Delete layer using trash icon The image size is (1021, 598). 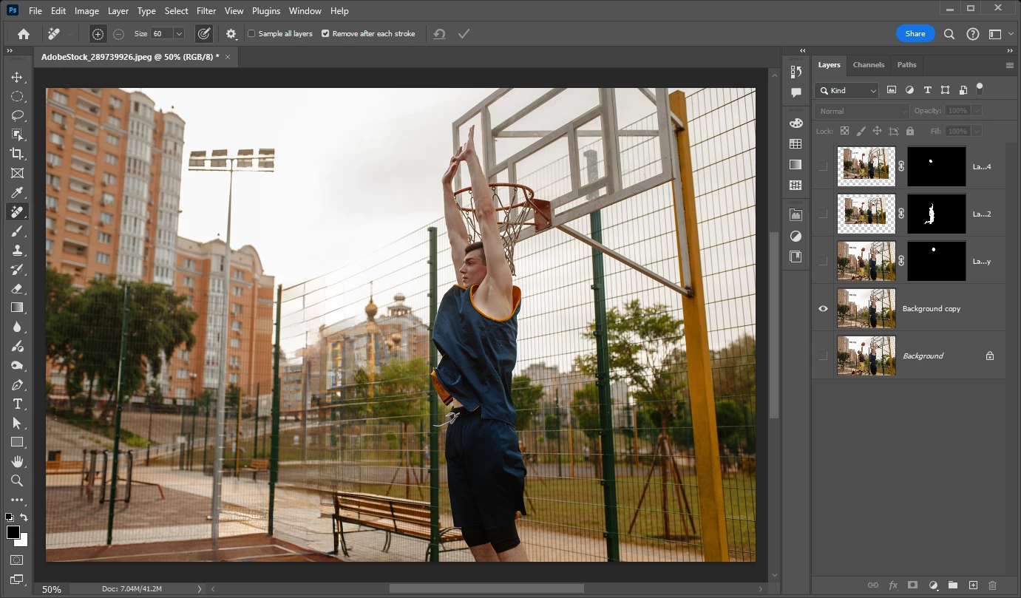[993, 585]
